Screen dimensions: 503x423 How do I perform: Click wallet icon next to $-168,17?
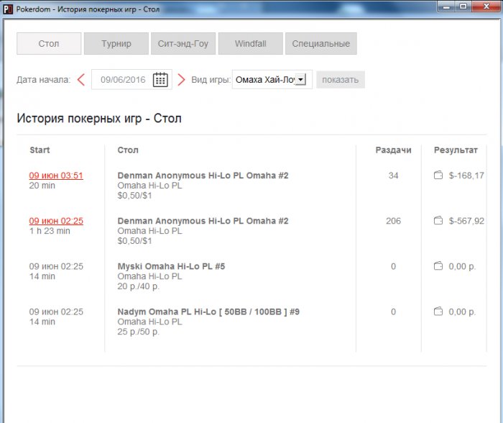coord(438,175)
